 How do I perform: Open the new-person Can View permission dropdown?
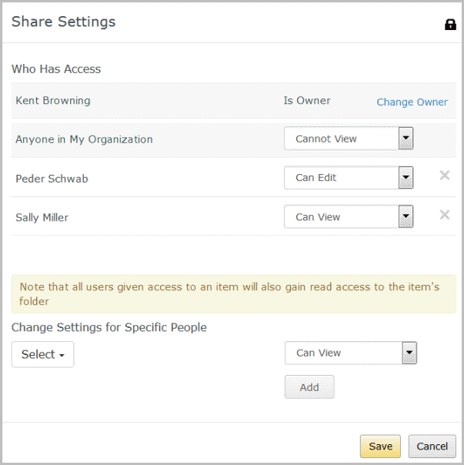[x=350, y=353]
